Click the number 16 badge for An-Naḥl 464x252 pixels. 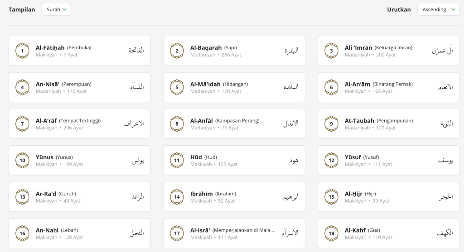22,233
